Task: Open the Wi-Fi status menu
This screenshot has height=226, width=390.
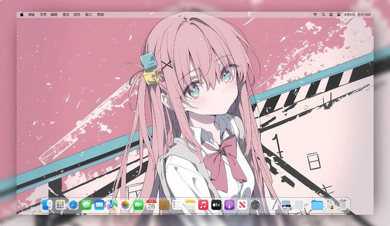Action: [x=315, y=15]
